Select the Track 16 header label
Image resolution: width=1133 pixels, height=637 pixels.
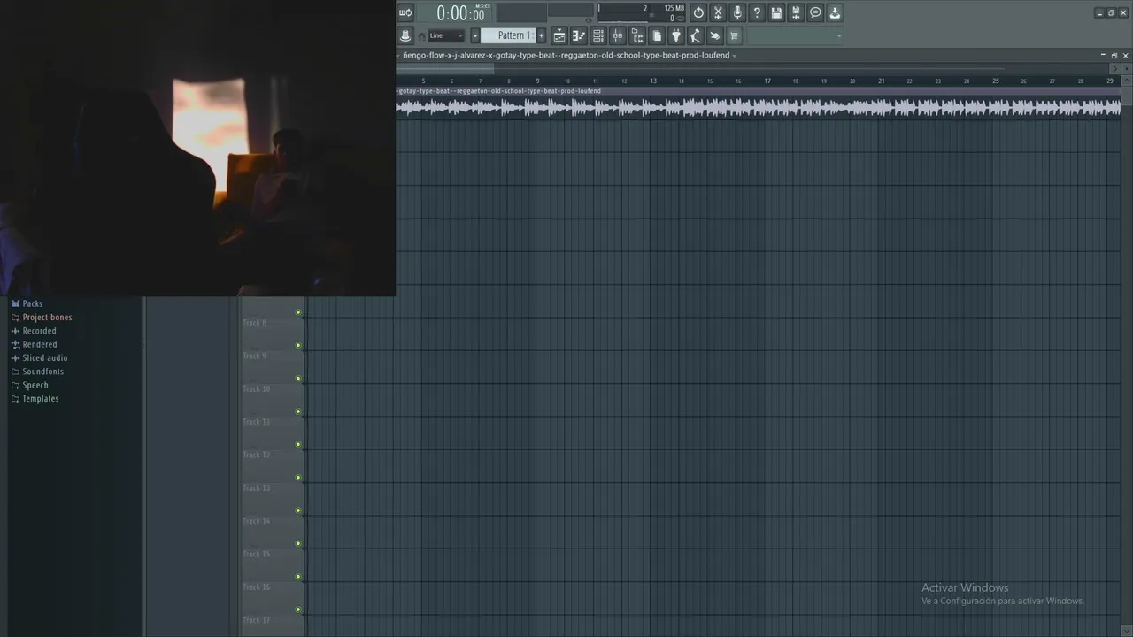click(x=257, y=587)
